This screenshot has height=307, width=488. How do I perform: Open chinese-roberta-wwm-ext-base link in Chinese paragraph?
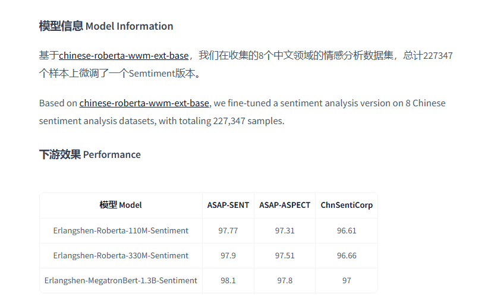[124, 56]
